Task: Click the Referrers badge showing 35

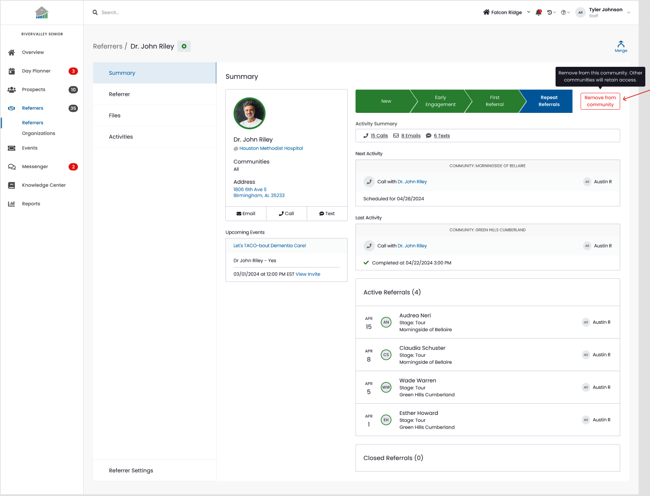Action: point(73,108)
